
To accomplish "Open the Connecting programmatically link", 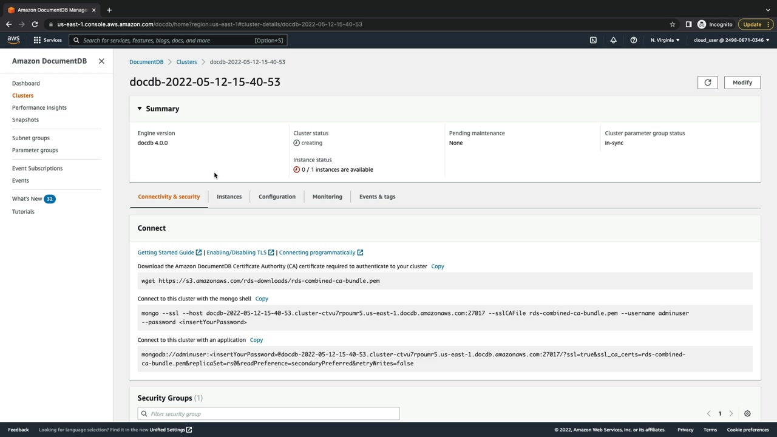I will [321, 252].
